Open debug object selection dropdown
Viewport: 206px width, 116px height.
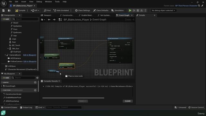(x=163, y=10)
